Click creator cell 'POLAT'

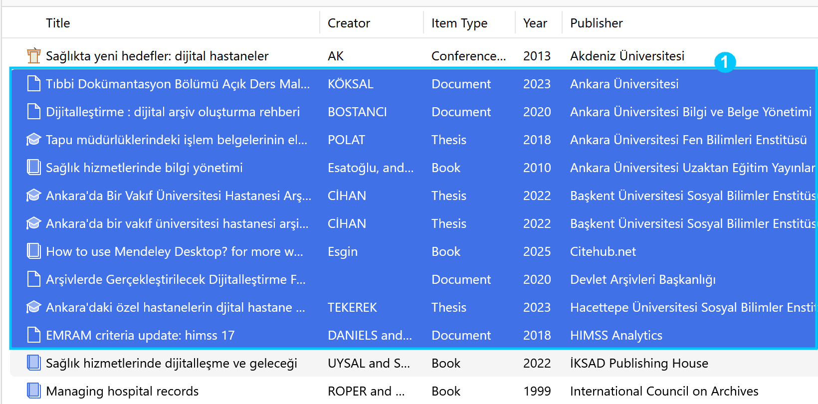point(346,140)
